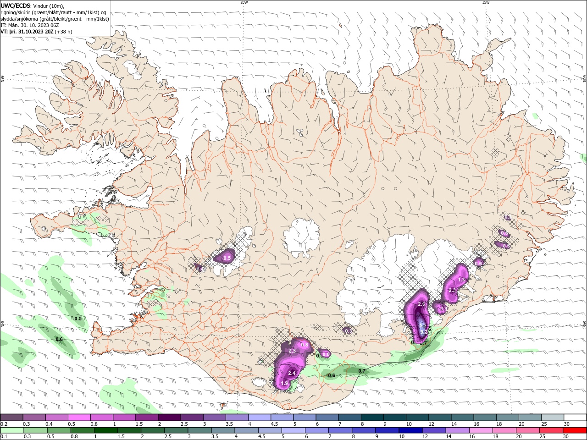This screenshot has height=440, width=587.
Task: Click the bright pink 0.5 swatch in snow legend
Action: (79, 417)
